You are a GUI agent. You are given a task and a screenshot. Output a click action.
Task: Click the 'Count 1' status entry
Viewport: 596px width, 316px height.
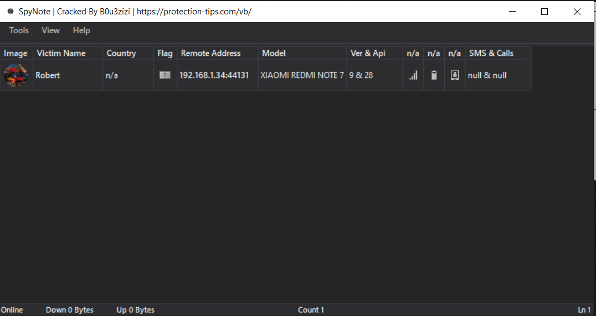[x=311, y=310]
